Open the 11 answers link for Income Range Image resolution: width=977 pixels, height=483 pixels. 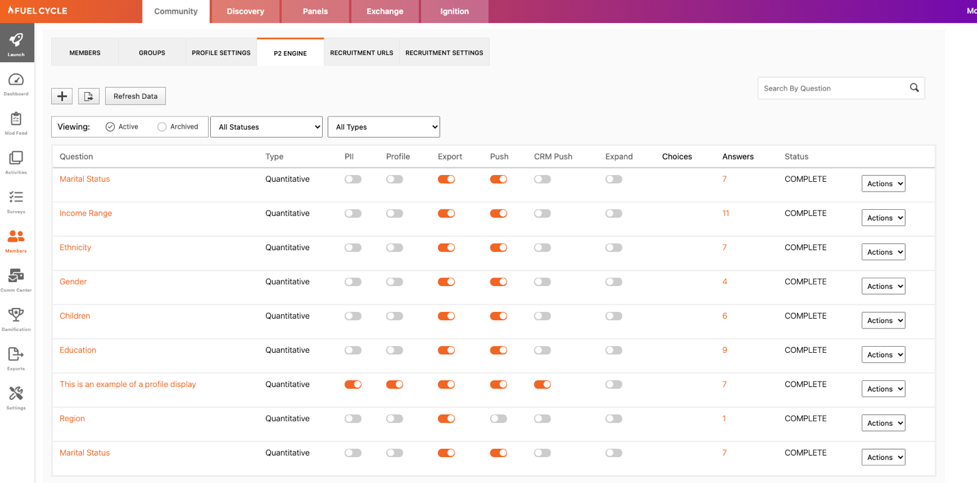[x=725, y=213]
